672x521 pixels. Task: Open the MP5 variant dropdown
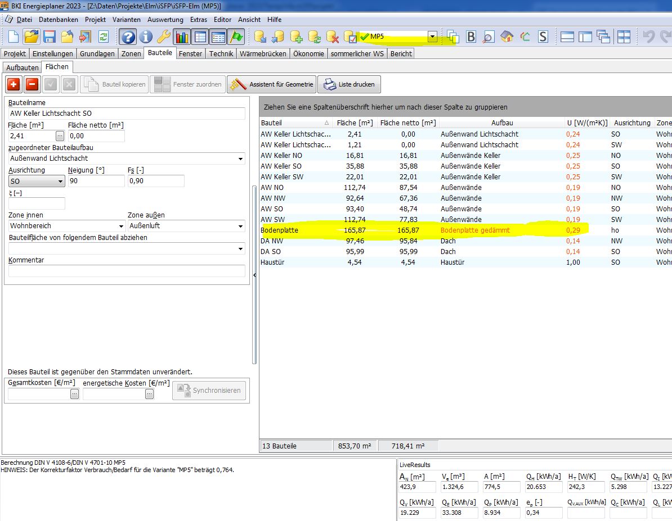pos(432,37)
